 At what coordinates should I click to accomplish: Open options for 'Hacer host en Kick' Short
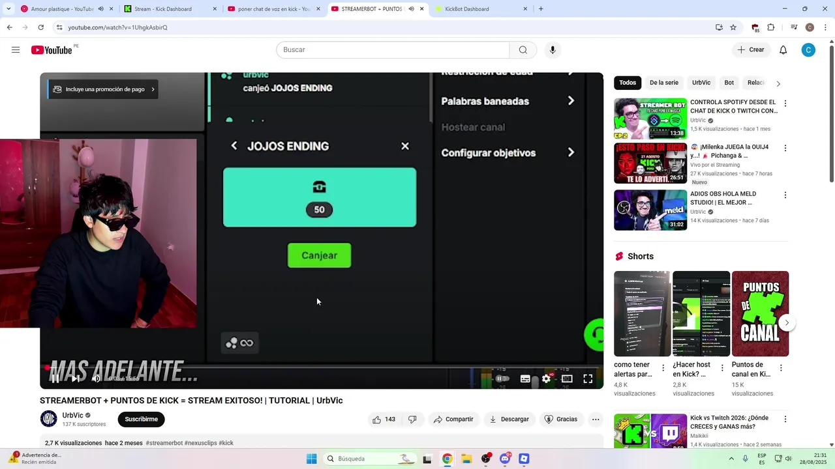coord(722,368)
